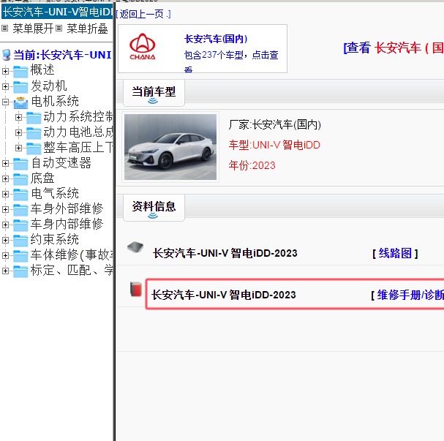Screen dimensions: 444x441
Task: Select the 自动变速器 tree label
Action: 61,163
